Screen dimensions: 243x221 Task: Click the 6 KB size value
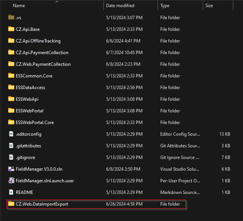click(x=226, y=169)
